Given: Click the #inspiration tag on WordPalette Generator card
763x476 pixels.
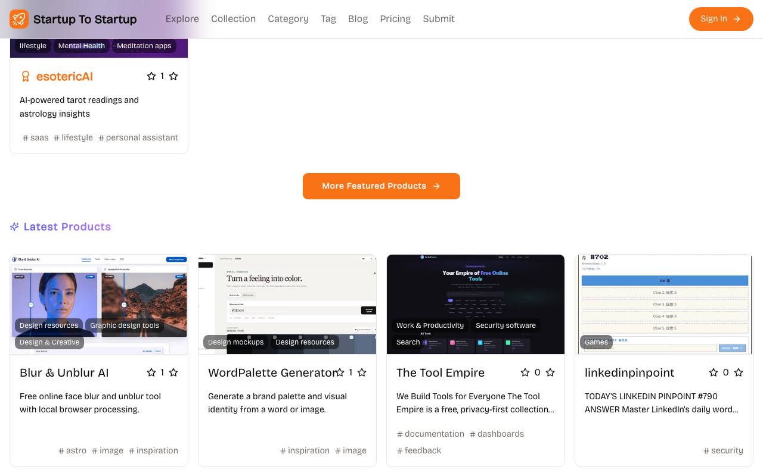Looking at the screenshot, I should coord(305,450).
